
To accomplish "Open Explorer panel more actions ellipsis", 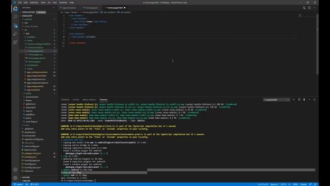I will (54, 8).
